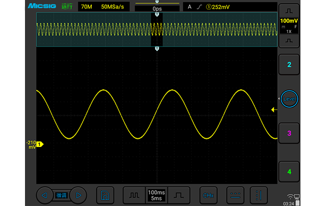This screenshot has width=326, height=206.
Task: Click the 1X probe attenuation label
Action: tap(289, 31)
